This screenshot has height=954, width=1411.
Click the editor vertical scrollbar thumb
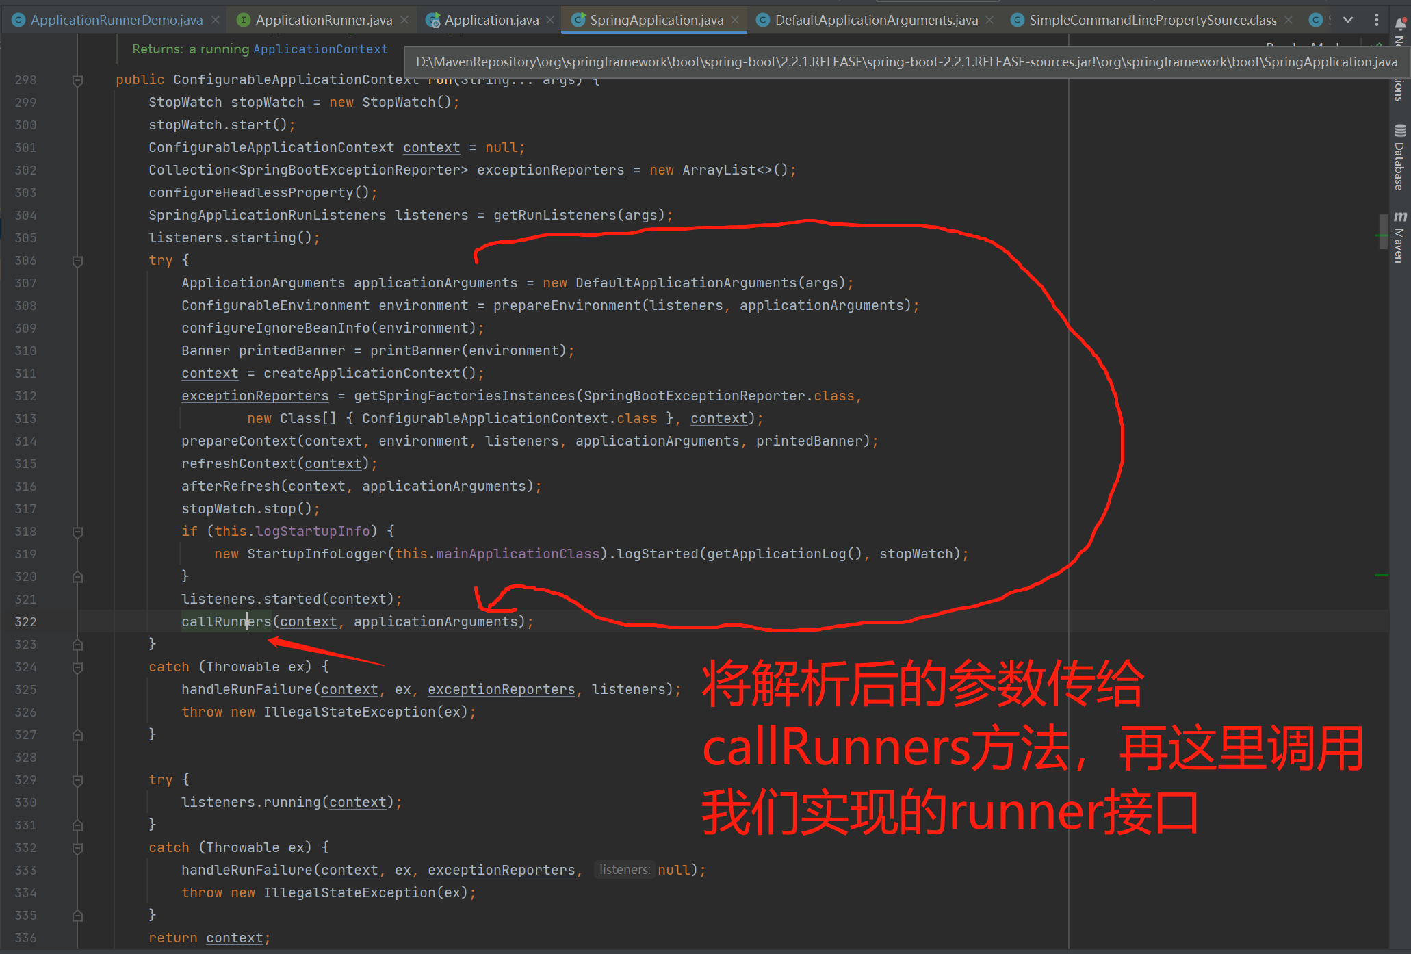(x=1382, y=232)
